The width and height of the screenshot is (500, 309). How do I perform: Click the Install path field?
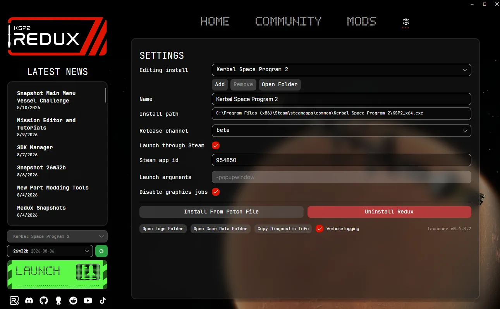342,114
